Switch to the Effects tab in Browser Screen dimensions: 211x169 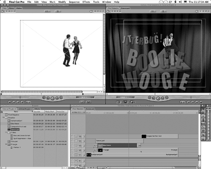(x=37, y=109)
